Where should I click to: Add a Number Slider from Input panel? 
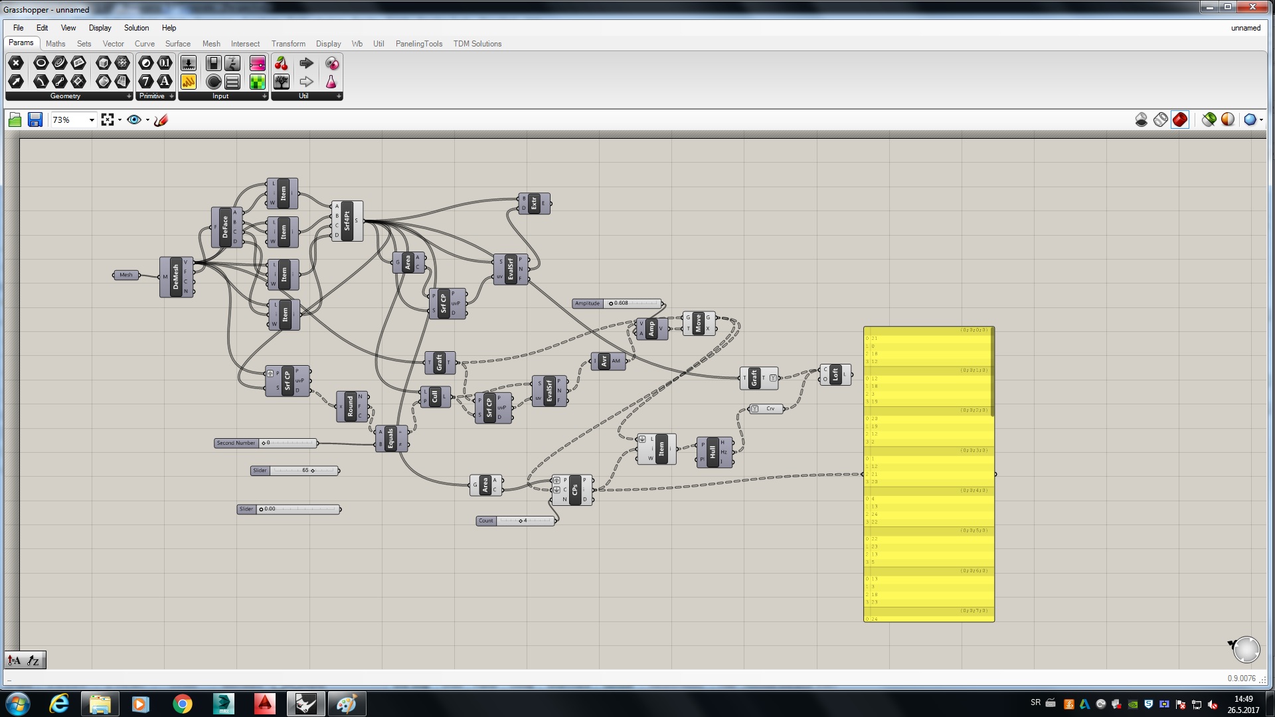(x=189, y=63)
